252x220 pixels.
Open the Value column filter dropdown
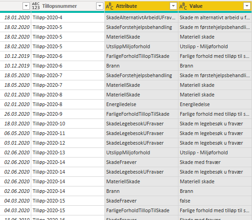pos(247,6)
